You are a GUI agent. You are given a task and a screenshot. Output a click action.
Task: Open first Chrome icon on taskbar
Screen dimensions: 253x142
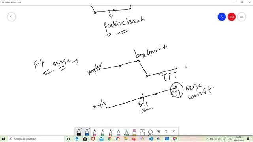(x=110, y=139)
